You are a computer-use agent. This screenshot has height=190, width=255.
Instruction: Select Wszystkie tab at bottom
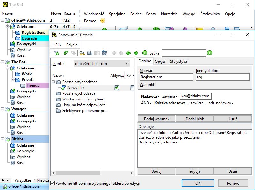[23, 180]
